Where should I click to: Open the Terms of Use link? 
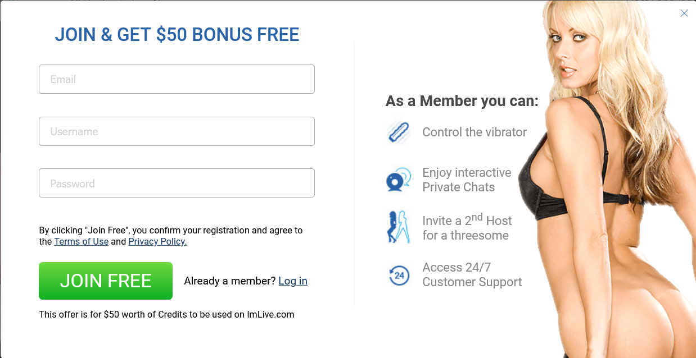click(x=82, y=241)
